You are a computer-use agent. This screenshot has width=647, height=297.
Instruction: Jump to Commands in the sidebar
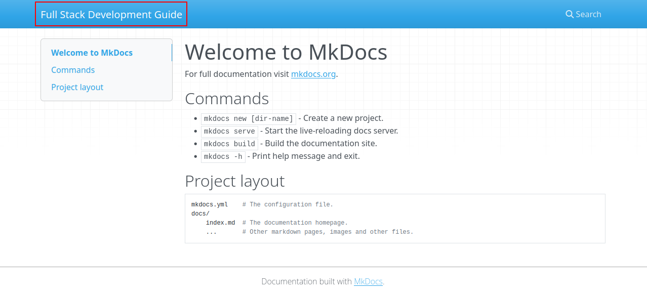tap(73, 70)
